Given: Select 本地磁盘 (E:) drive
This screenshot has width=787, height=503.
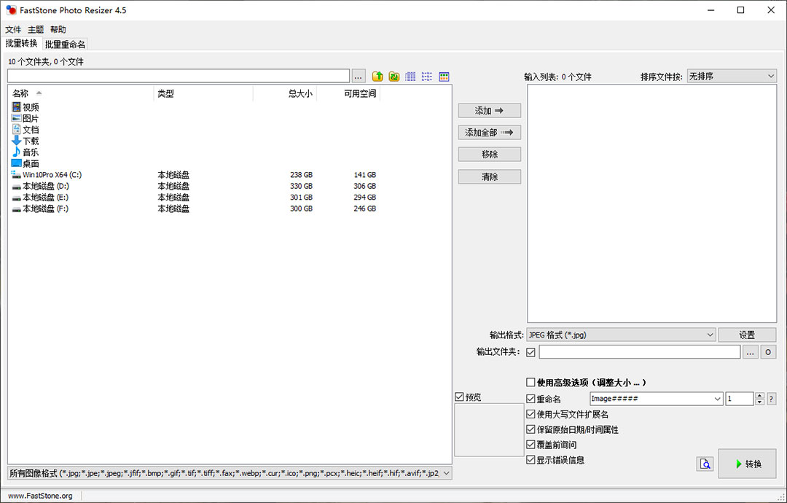Looking at the screenshot, I should coord(40,198).
